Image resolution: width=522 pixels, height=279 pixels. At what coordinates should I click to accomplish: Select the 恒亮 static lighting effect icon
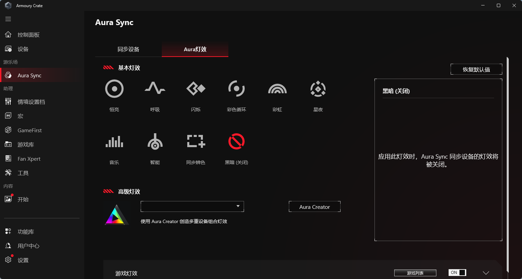click(x=114, y=89)
